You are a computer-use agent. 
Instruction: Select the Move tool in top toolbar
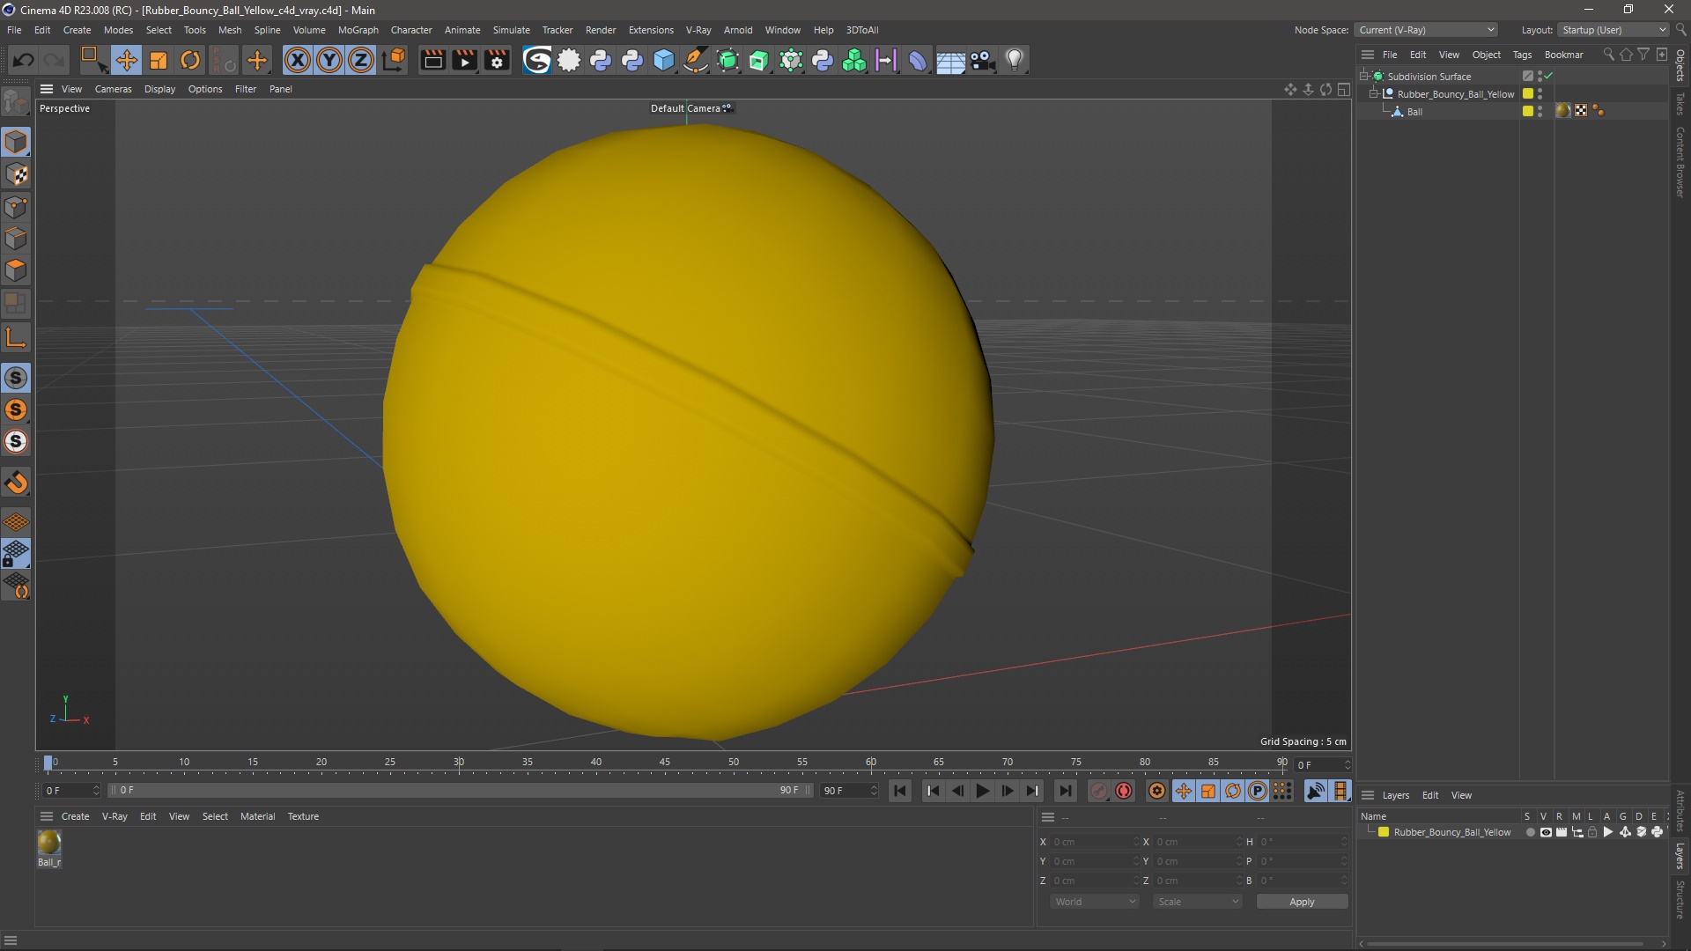(126, 60)
